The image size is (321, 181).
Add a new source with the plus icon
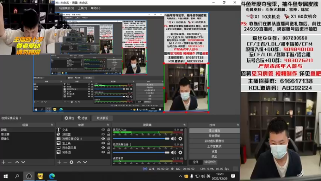(x=59, y=162)
